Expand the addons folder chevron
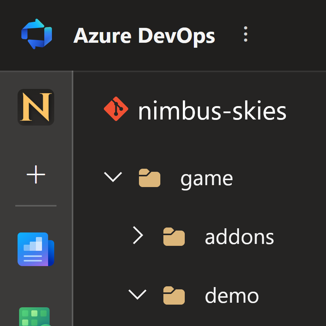This screenshot has height=326, width=326. [138, 235]
